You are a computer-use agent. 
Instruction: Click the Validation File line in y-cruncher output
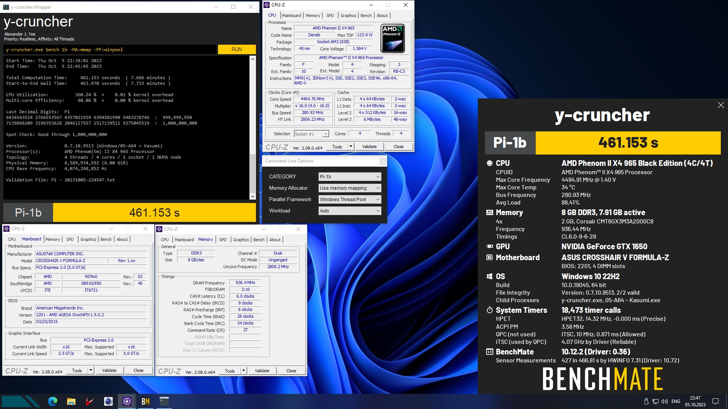pos(60,180)
